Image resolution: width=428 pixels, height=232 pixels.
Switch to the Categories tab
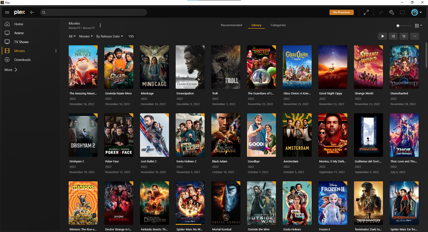tap(278, 25)
